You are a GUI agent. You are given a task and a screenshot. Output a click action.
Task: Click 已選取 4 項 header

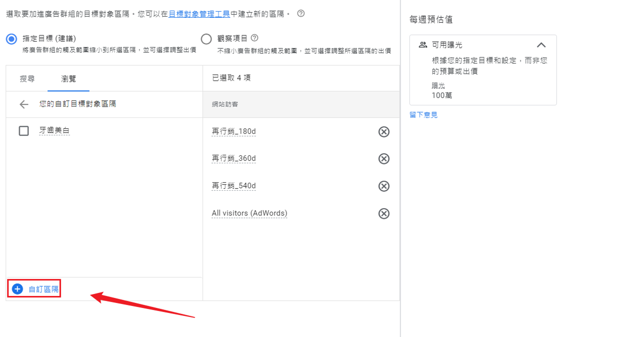[231, 78]
